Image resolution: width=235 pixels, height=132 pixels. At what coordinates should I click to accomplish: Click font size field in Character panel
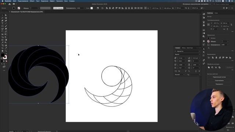(x=182, y=58)
